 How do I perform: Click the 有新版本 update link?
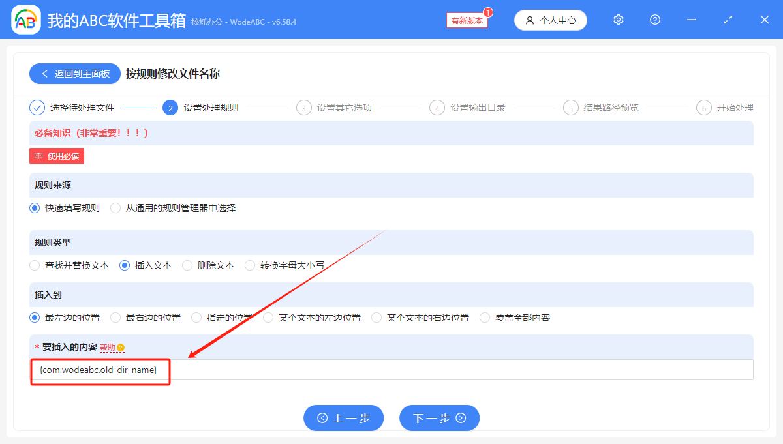click(466, 20)
